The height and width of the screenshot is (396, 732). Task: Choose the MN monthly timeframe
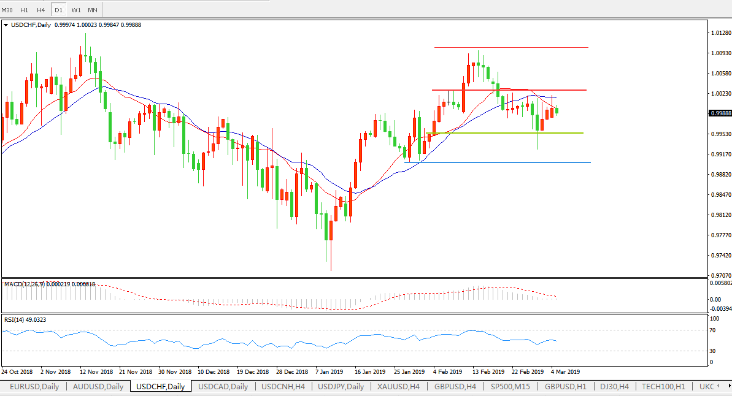92,10
